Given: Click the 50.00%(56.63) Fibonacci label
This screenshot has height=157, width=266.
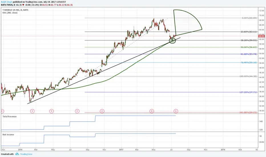Looking at the screenshot, I should 249,47.
